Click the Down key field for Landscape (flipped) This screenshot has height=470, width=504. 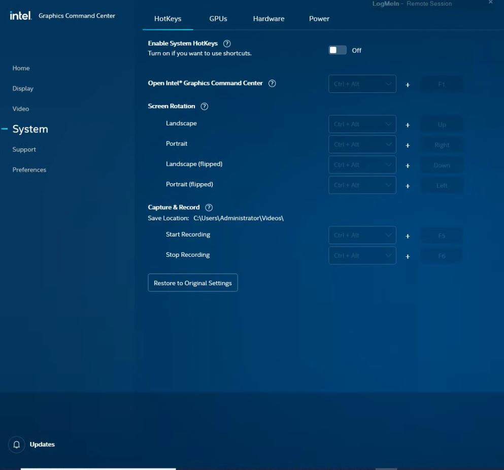click(442, 165)
